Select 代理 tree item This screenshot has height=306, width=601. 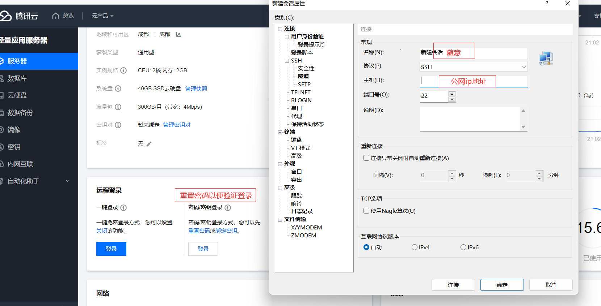pos(296,116)
